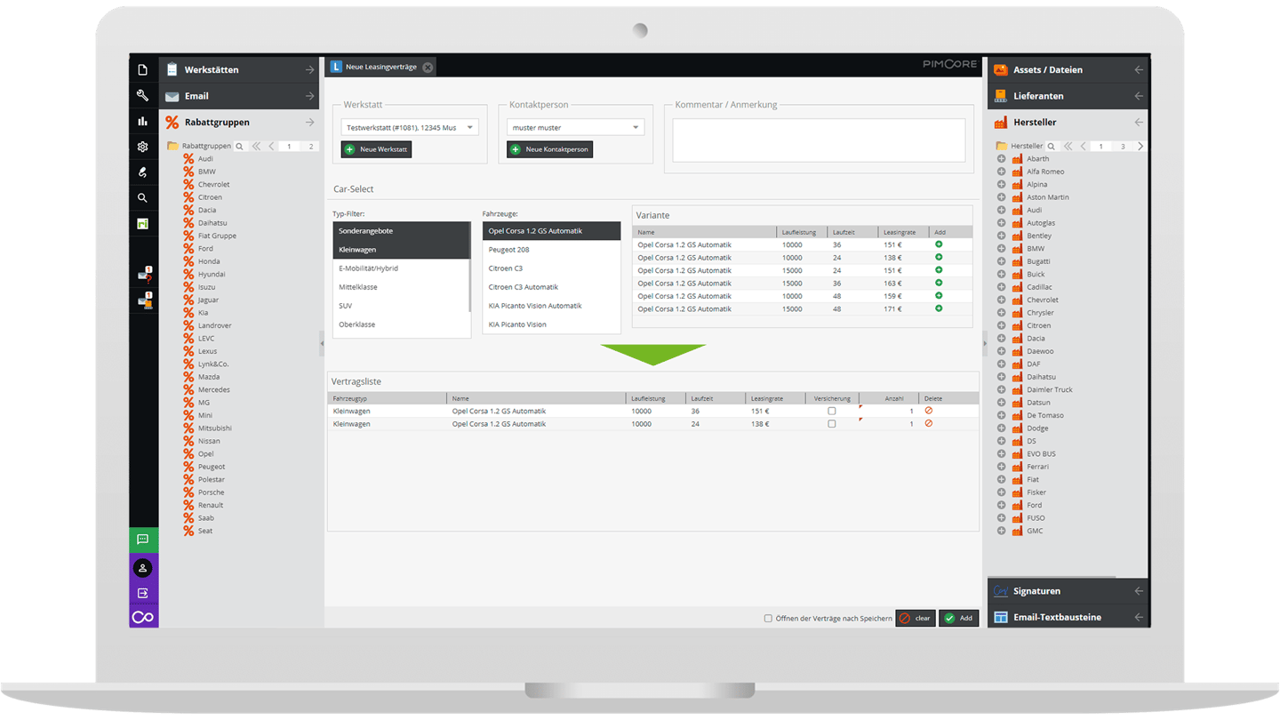Viewport: 1280px width, 720px height.
Task: Search within Rabattgruppen tree
Action: (239, 146)
